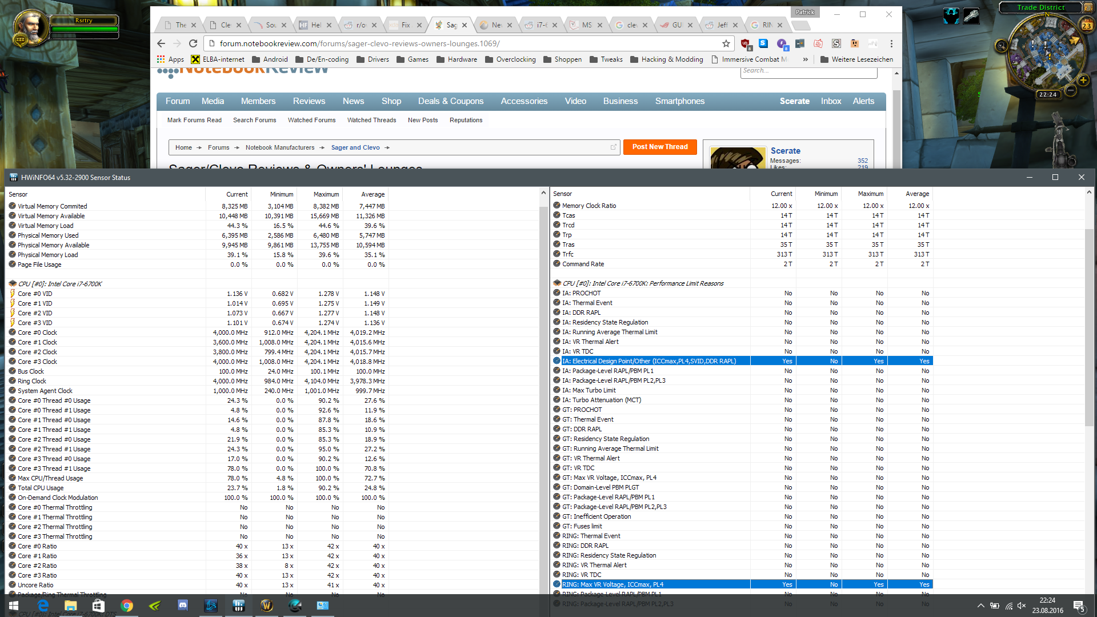
Task: Open the WoW calendar button showing 23
Action: tap(1087, 25)
